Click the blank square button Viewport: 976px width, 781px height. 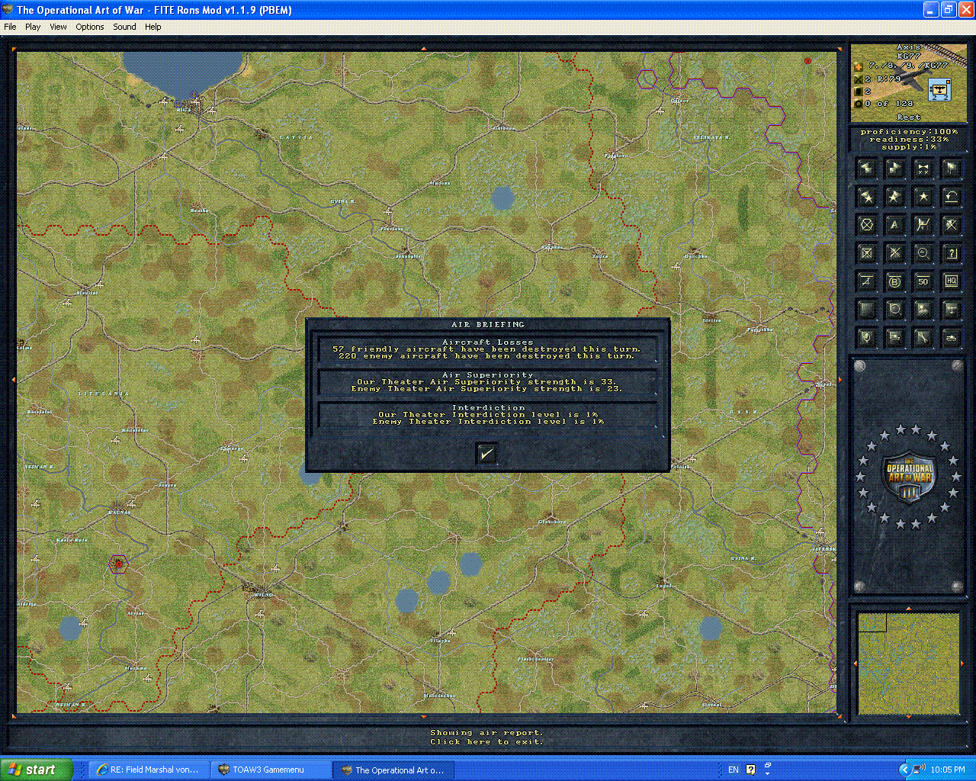coord(866,310)
